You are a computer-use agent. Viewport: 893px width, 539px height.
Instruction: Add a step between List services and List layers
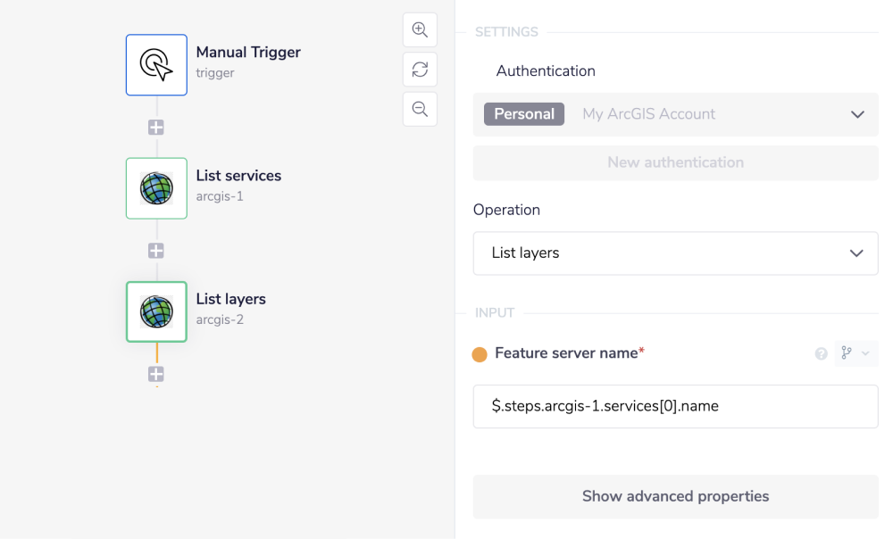[156, 251]
